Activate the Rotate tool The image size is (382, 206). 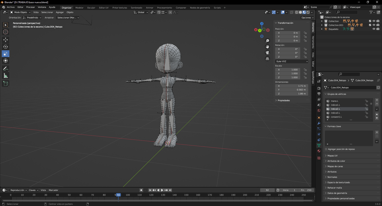point(6,47)
